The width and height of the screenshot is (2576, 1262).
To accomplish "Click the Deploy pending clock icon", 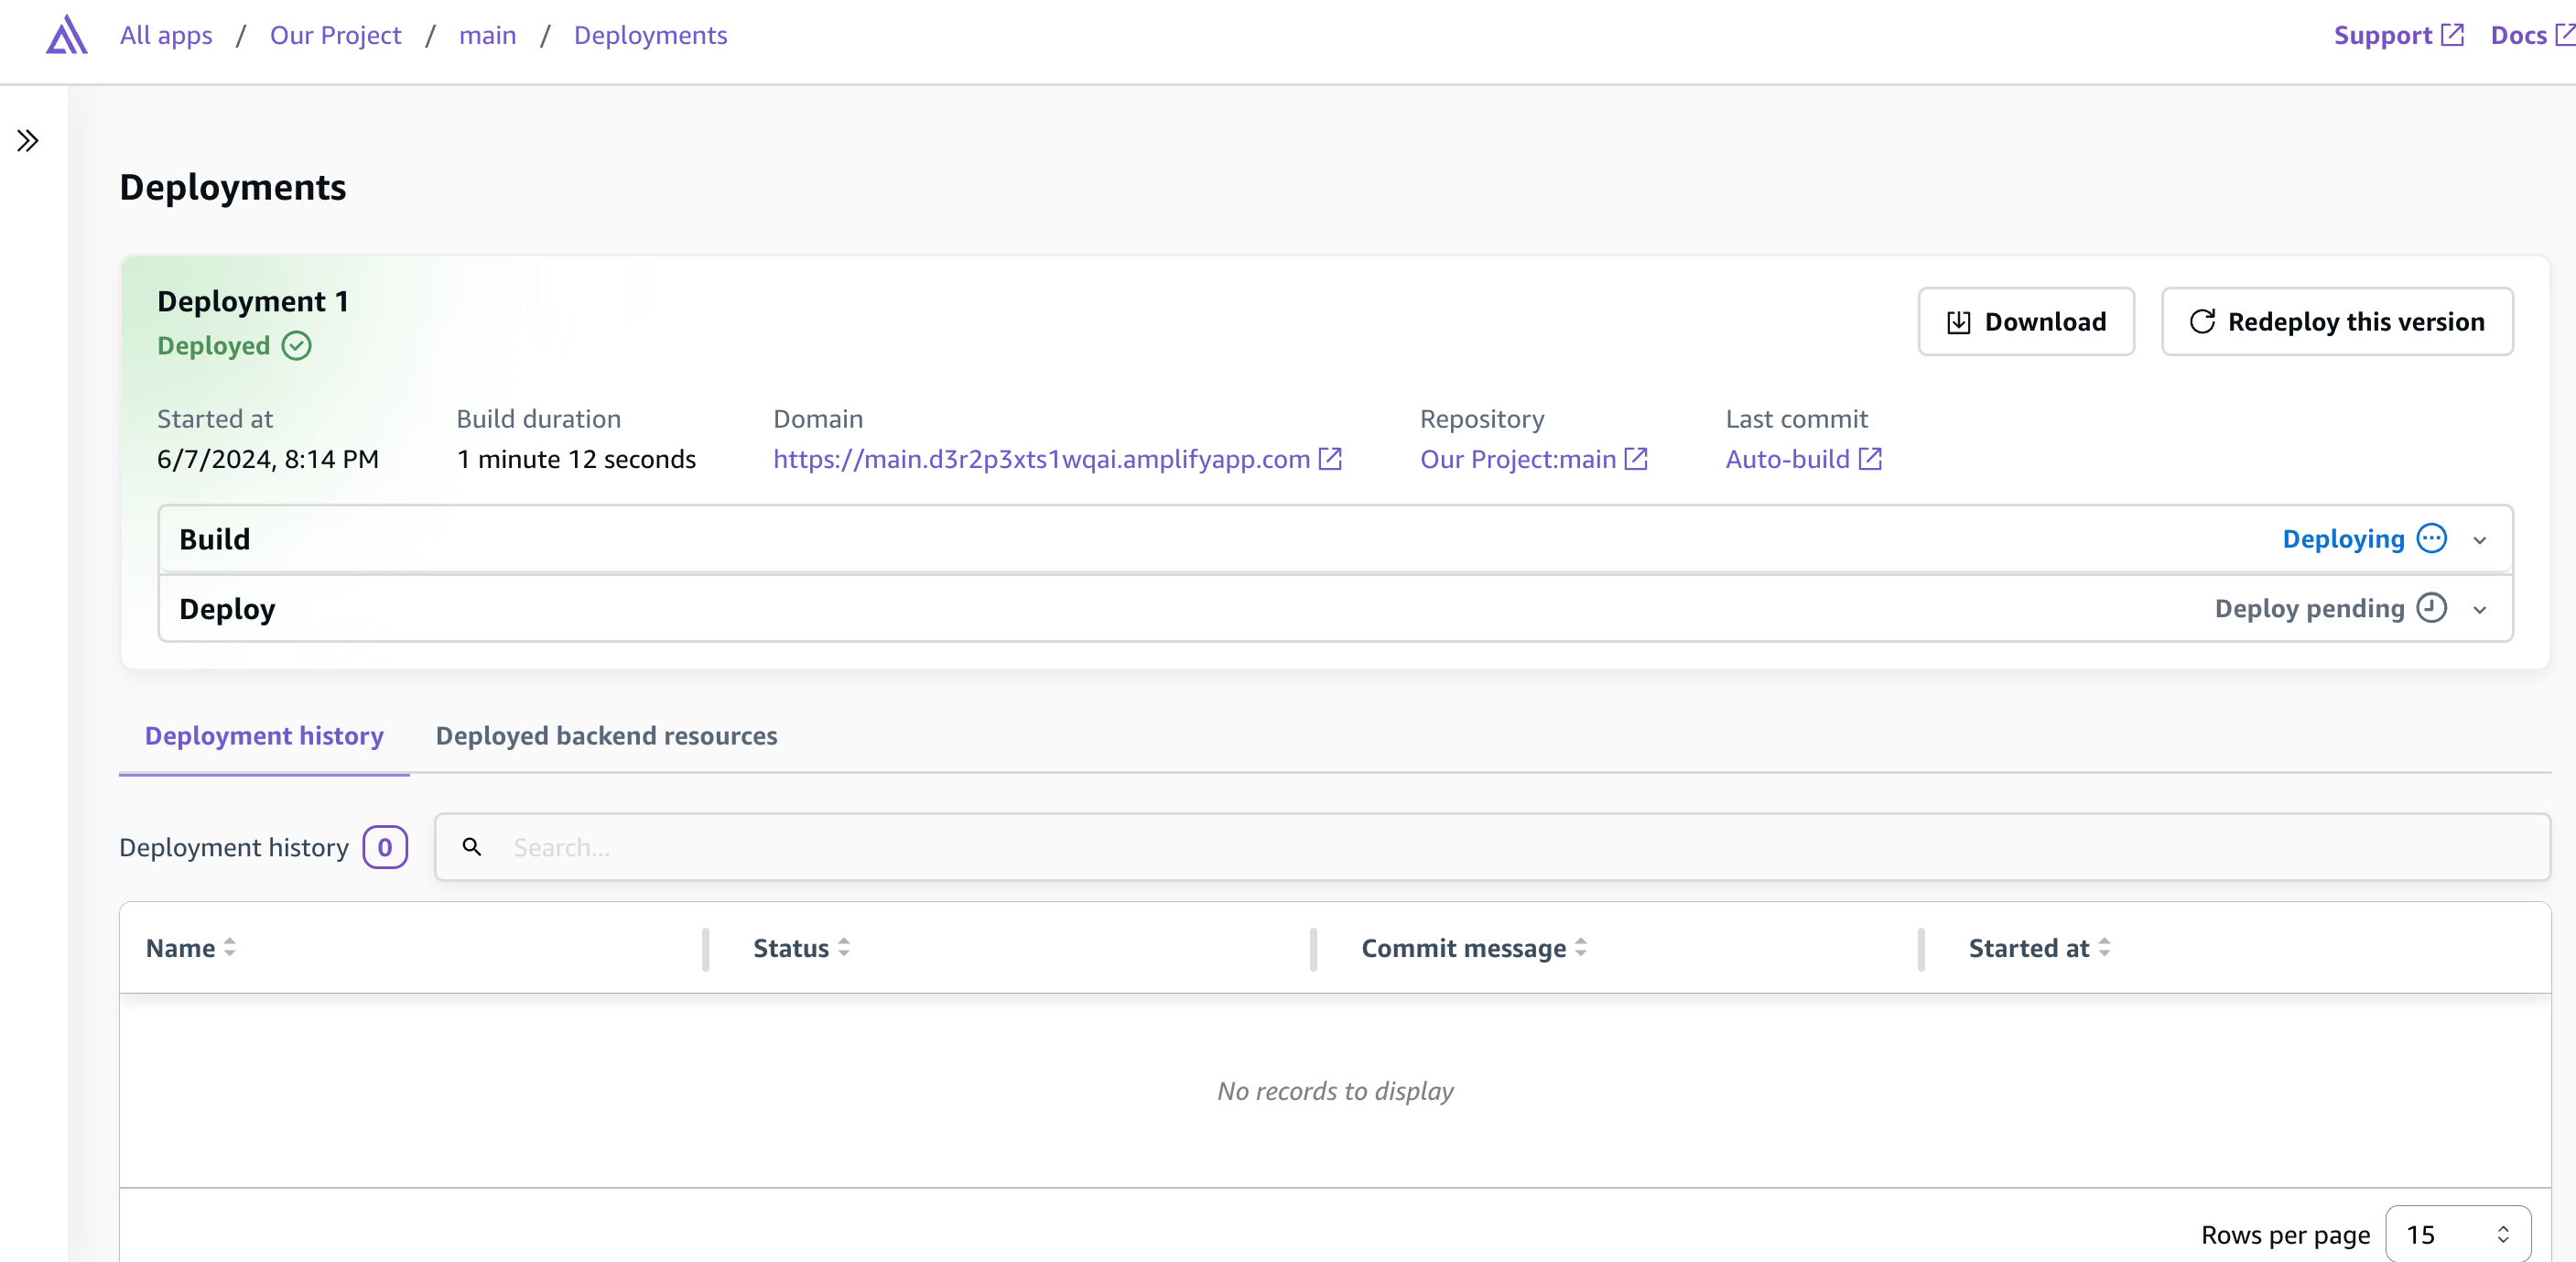I will (2431, 607).
